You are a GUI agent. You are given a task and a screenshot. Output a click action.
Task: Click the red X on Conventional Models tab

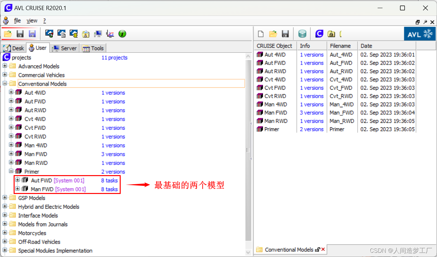[323, 250]
